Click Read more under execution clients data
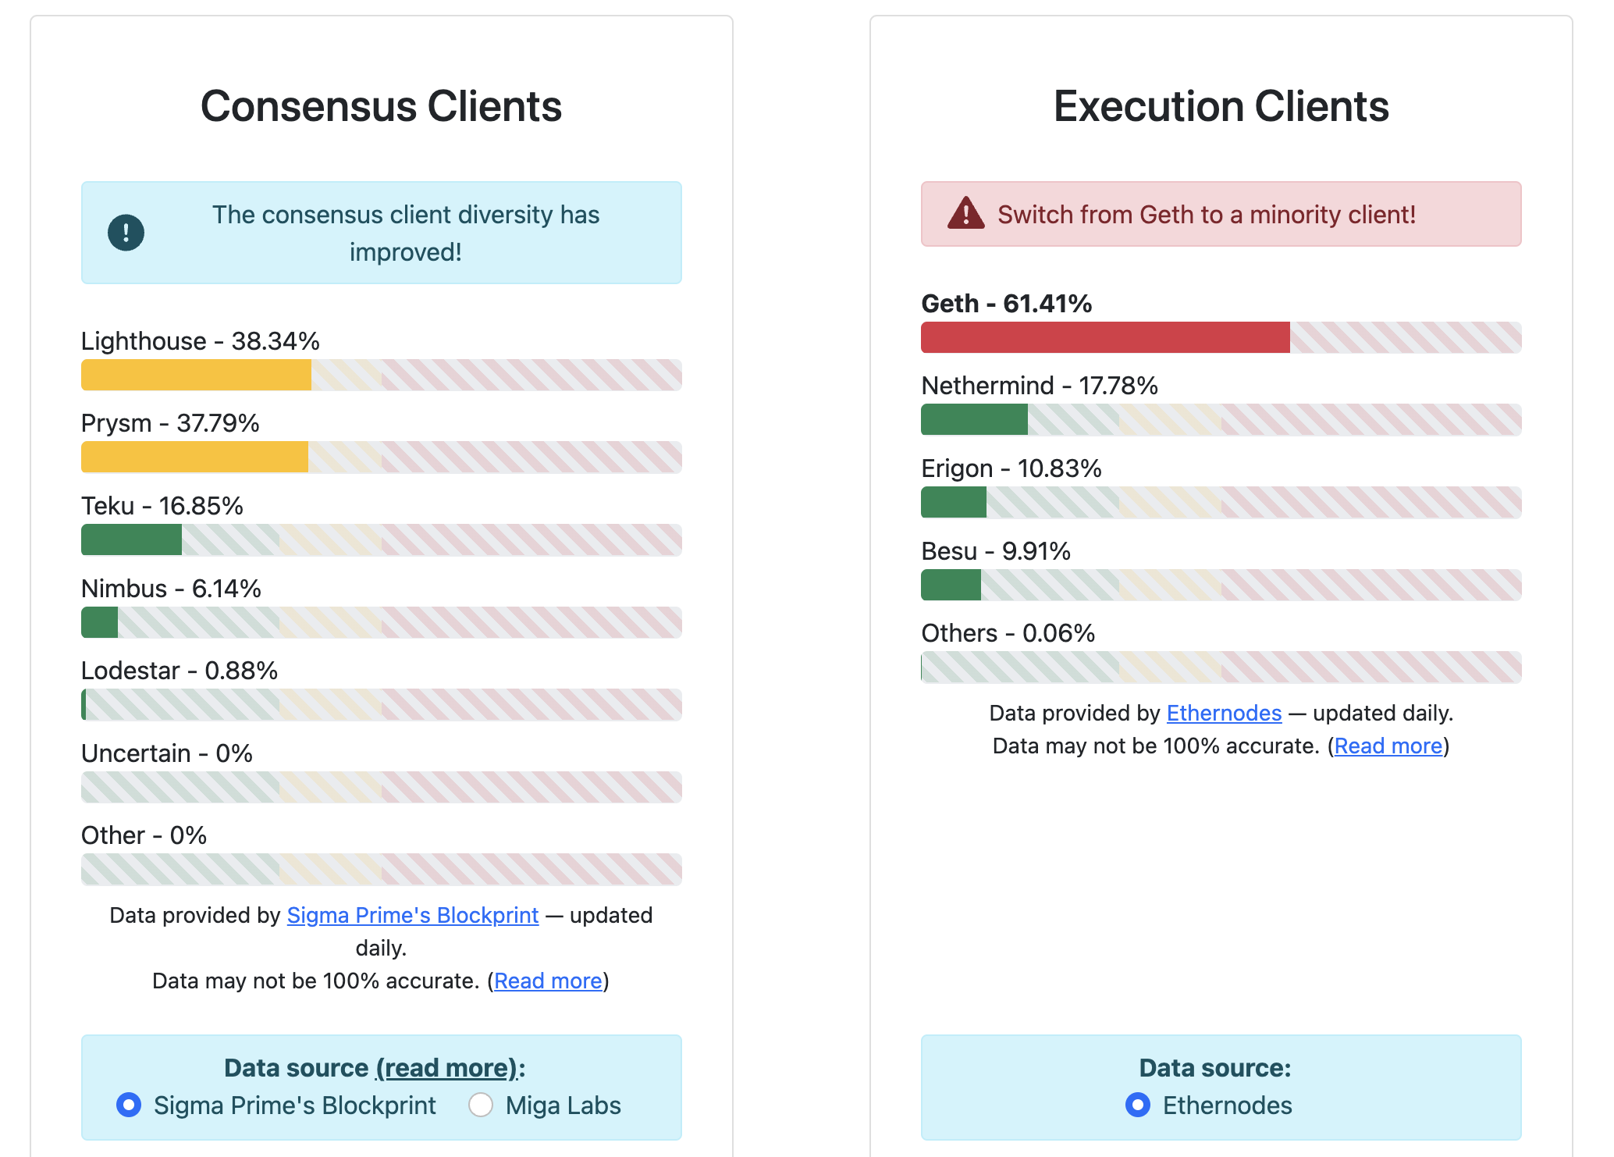The height and width of the screenshot is (1157, 1614). (x=1388, y=746)
